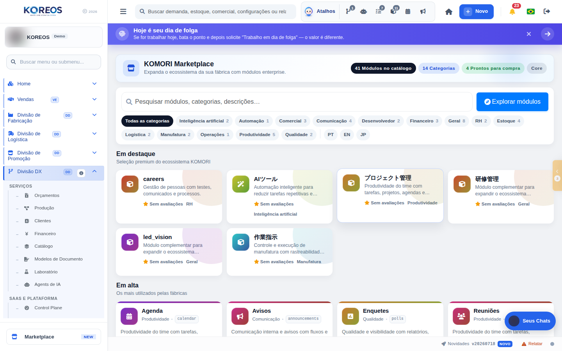Open Marketplace link in sidebar bottom
This screenshot has width=562, height=351.
pos(53,337)
